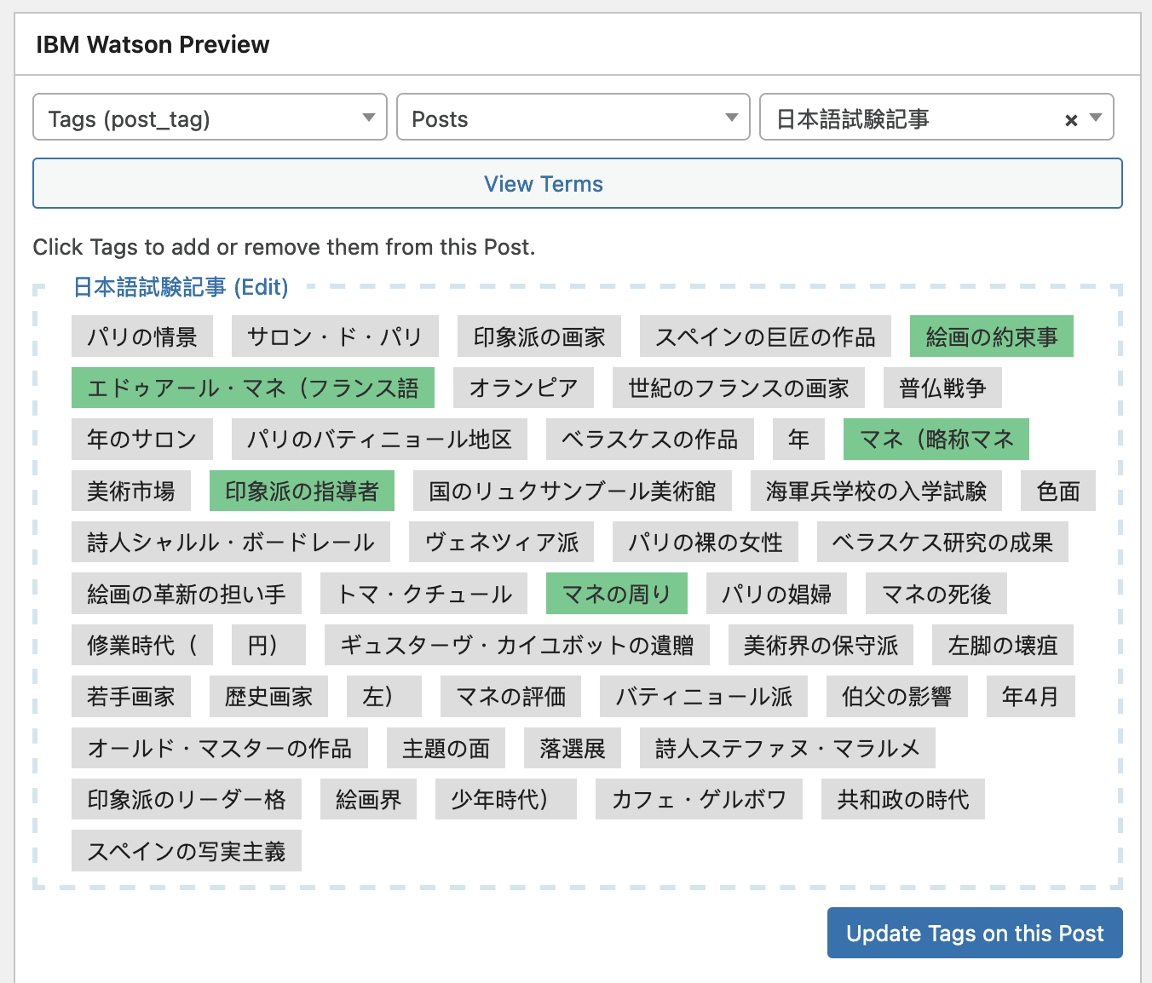Open the Tags (post_tag) taxonomy dropdown
1152x983 pixels.
(x=210, y=118)
